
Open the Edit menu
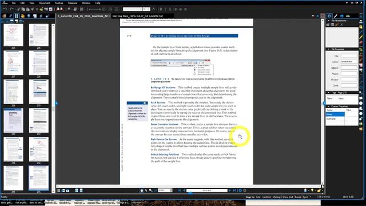click(x=22, y=3)
